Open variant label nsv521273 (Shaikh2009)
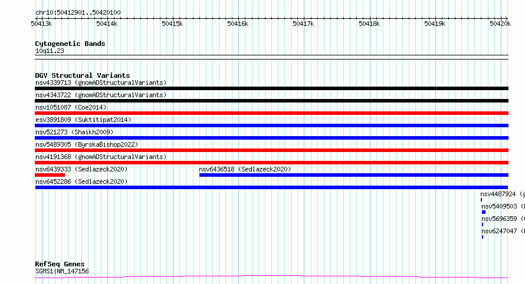 pos(74,132)
